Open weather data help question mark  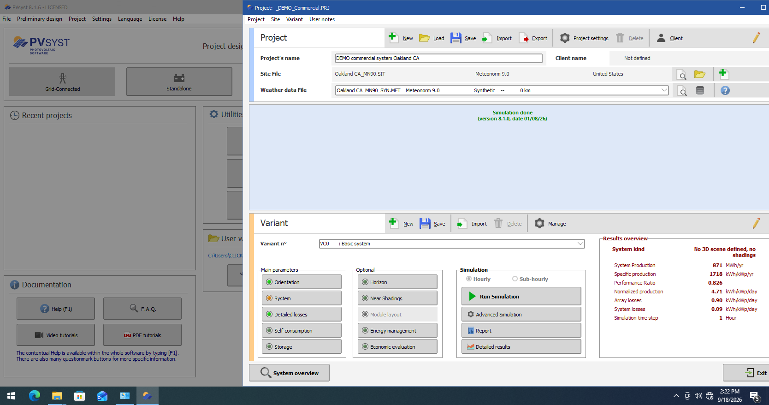pyautogui.click(x=725, y=90)
